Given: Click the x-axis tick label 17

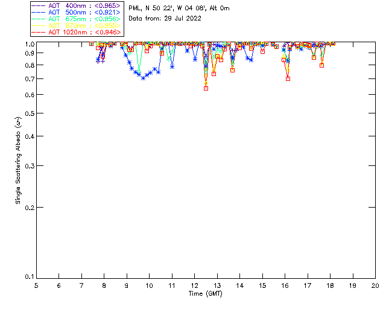Looking at the screenshot, I should (x=308, y=285).
